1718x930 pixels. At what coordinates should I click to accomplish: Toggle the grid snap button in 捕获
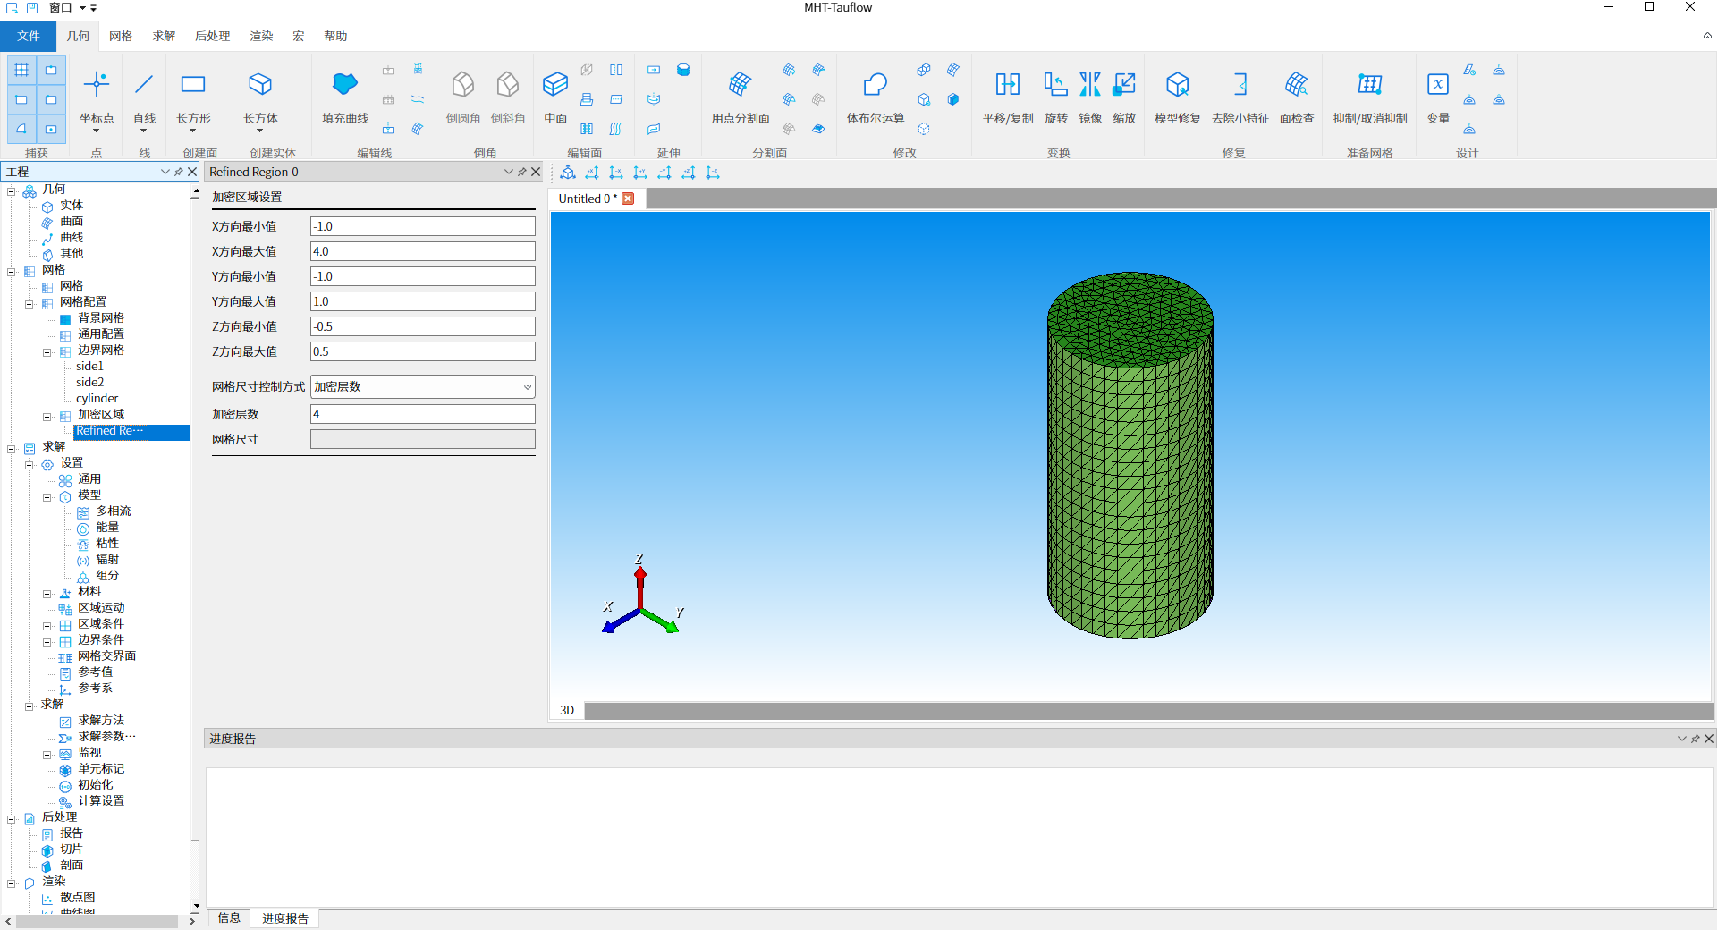(x=21, y=70)
